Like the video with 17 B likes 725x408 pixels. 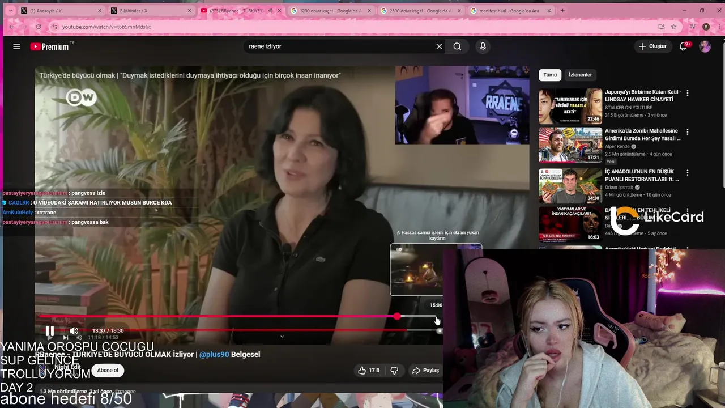(368, 370)
